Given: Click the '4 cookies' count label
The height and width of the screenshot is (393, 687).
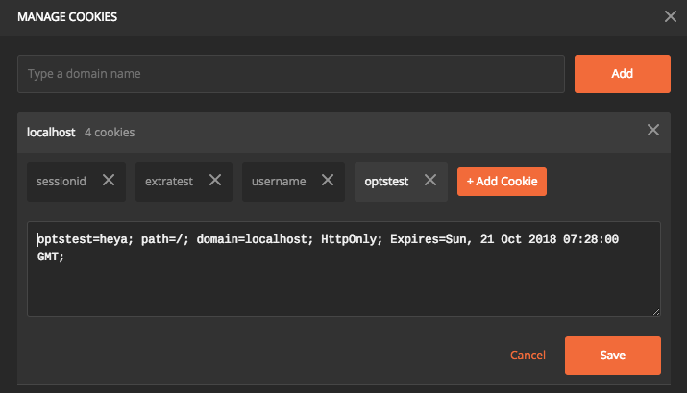Looking at the screenshot, I should 110,133.
